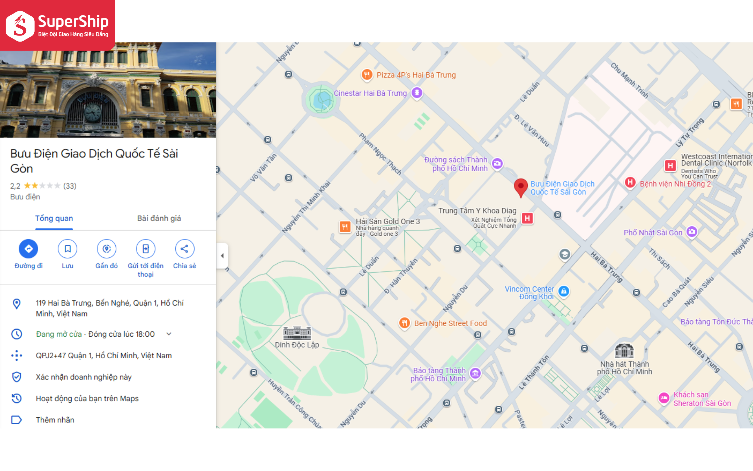Screen dimensions: 753x471
Task: Click Trung Tâm Y Khoa Diag hospital marker
Action: pyautogui.click(x=527, y=218)
